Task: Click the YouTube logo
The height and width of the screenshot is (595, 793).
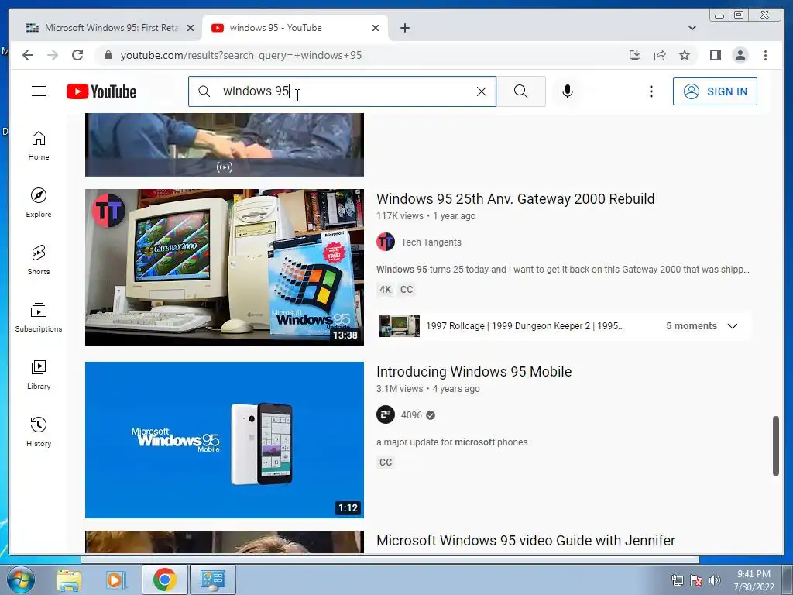Action: point(101,91)
